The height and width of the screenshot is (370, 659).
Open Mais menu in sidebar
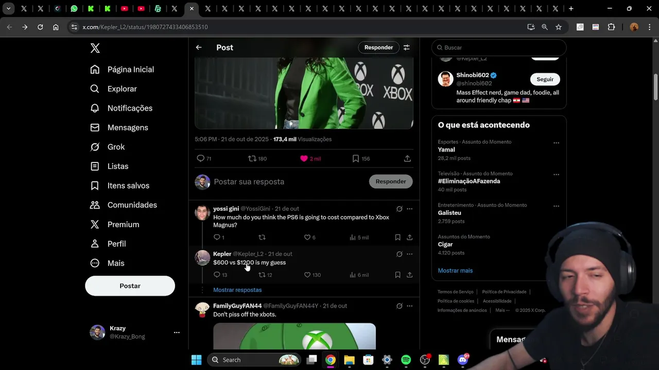(x=108, y=263)
